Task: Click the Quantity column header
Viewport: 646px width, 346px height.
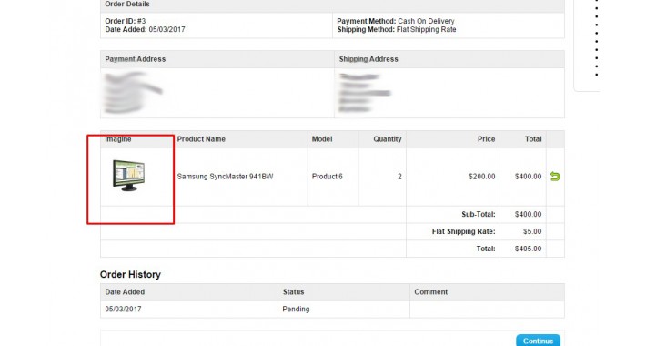Action: click(388, 139)
